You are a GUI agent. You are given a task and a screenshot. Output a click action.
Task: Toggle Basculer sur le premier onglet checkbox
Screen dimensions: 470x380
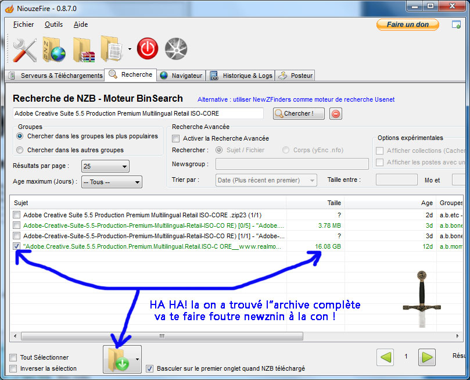(149, 368)
